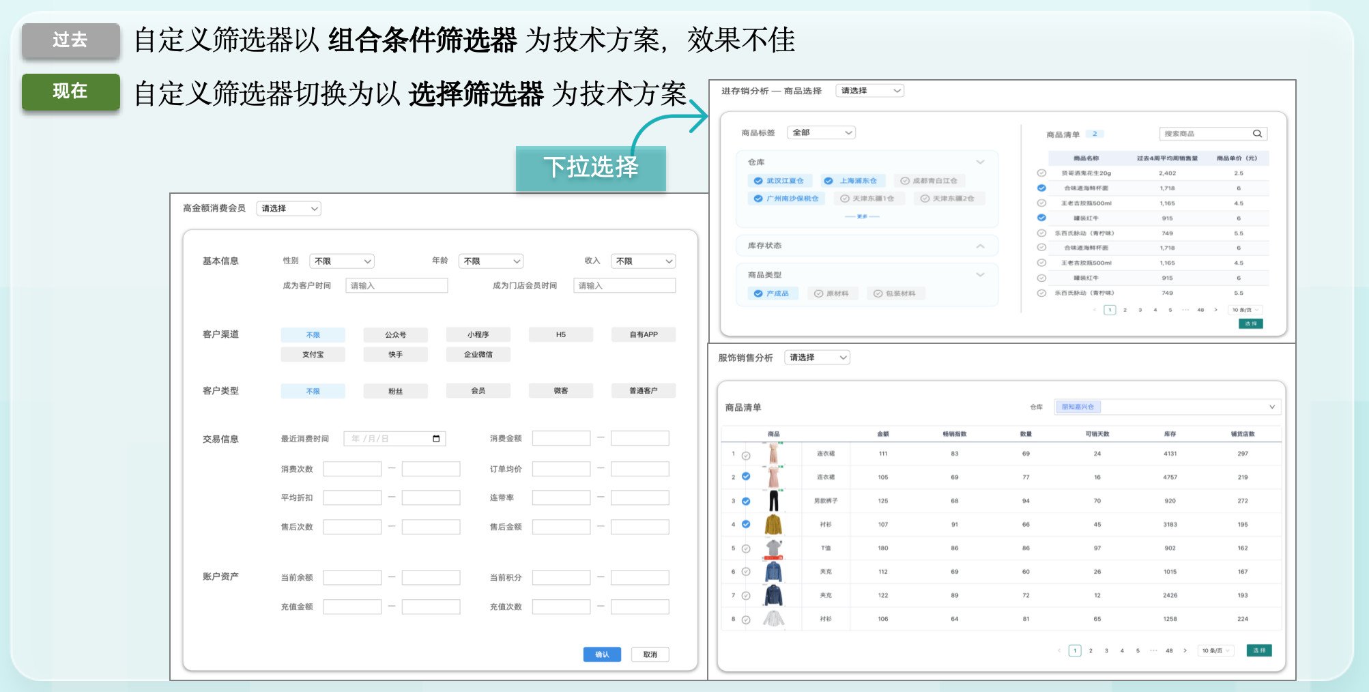This screenshot has width=1369, height=692.
Task: Click the blue 确认 button
Action: coord(602,654)
